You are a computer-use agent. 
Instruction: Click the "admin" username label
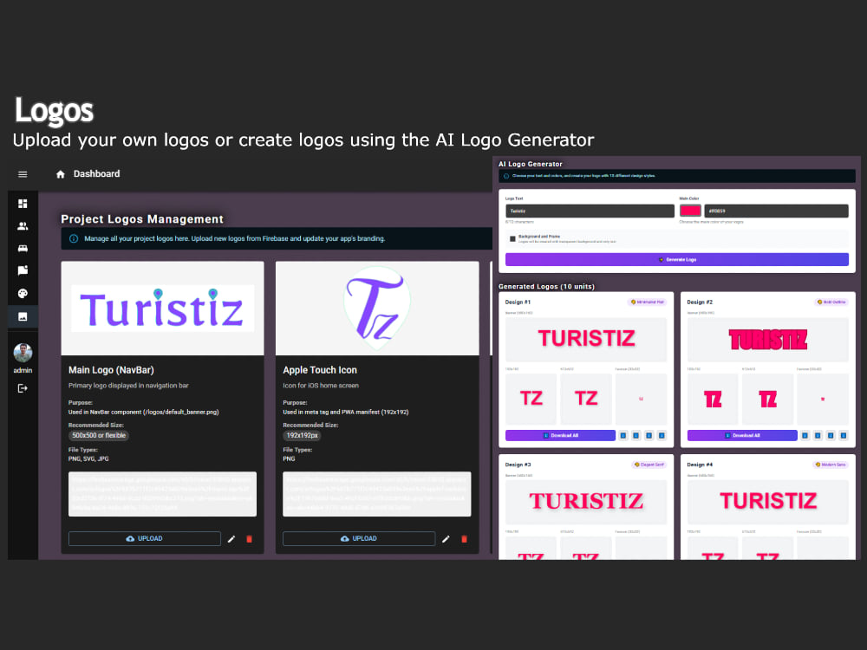(x=23, y=371)
